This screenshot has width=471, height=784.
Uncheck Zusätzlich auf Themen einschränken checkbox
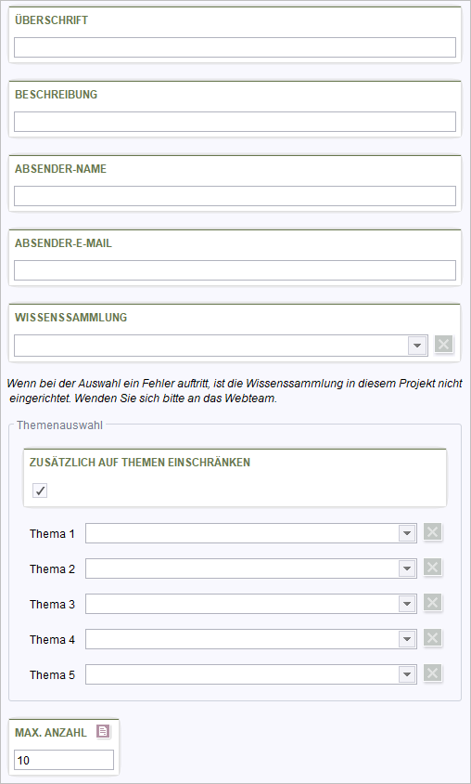(40, 490)
